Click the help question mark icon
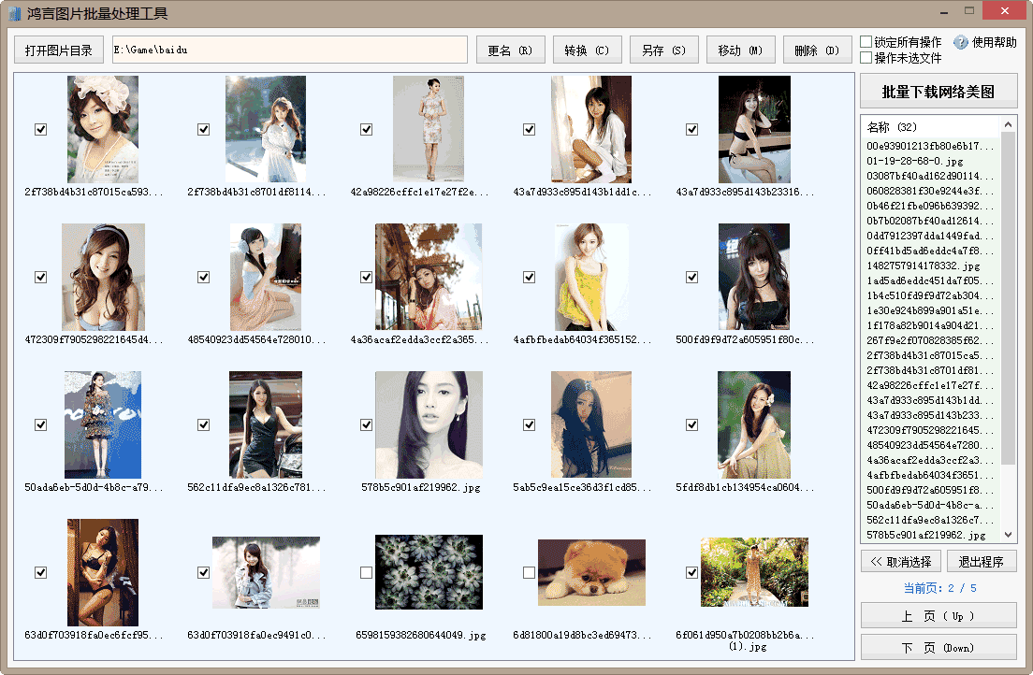 click(961, 42)
